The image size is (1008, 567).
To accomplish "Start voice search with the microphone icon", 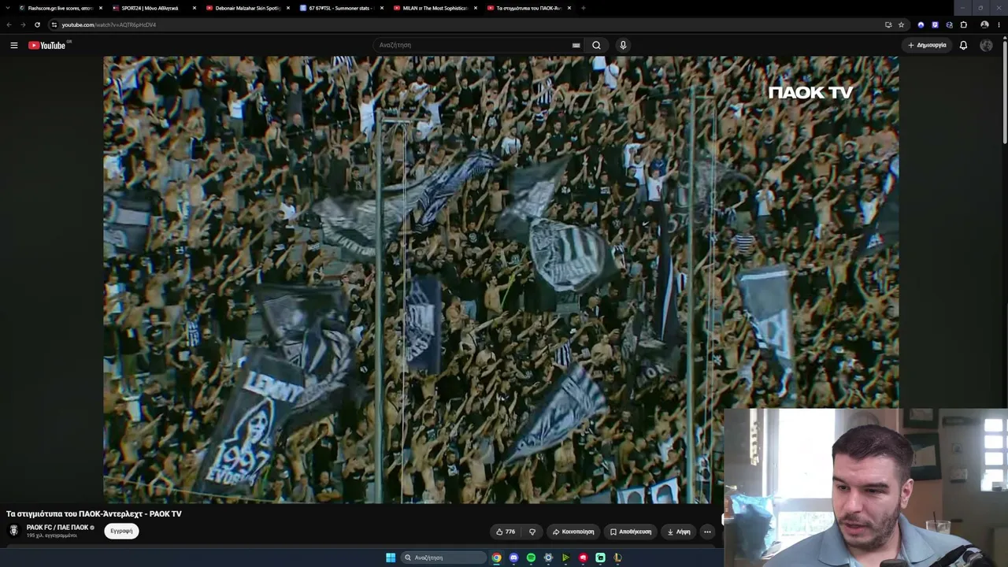I will click(x=623, y=45).
